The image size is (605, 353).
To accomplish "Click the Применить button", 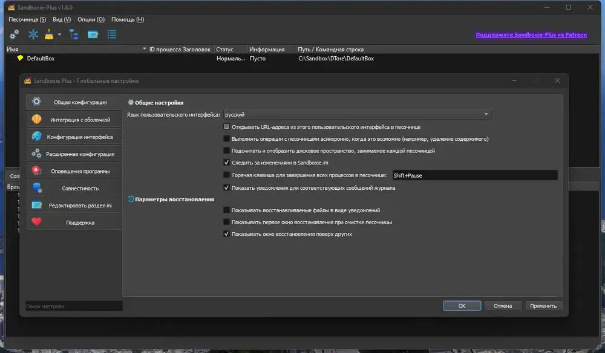I will point(543,306).
